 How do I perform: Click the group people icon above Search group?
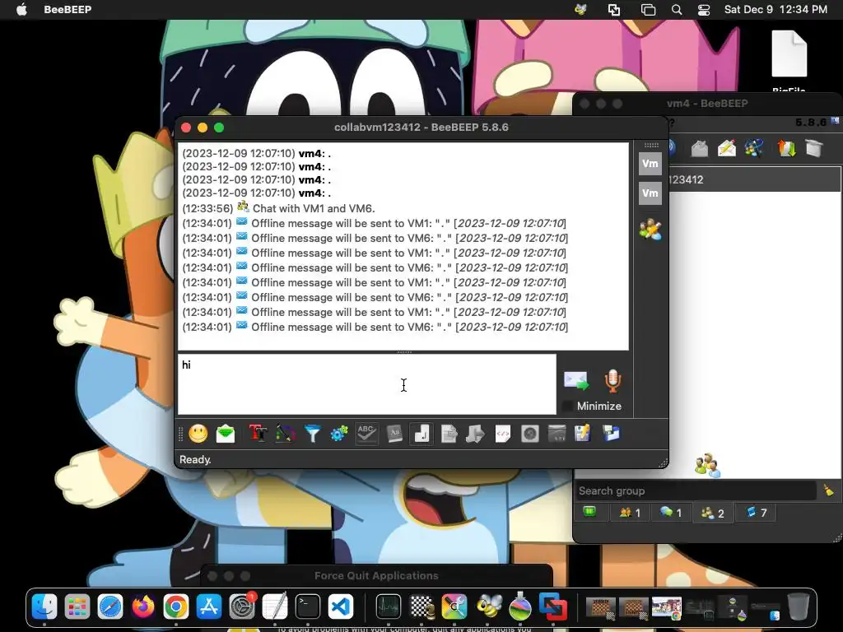click(x=707, y=466)
